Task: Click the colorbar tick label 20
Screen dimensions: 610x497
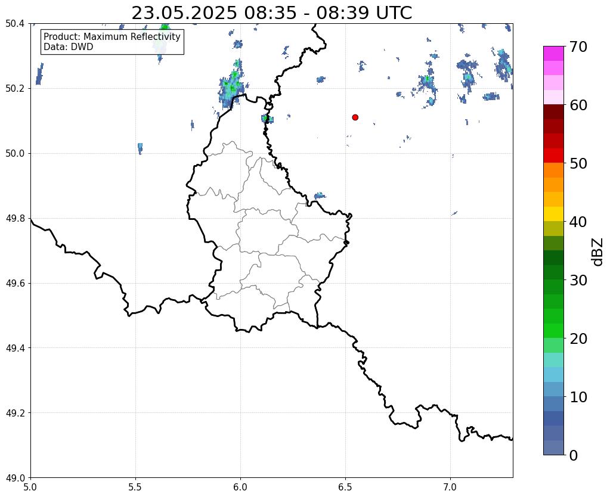Action: point(578,338)
